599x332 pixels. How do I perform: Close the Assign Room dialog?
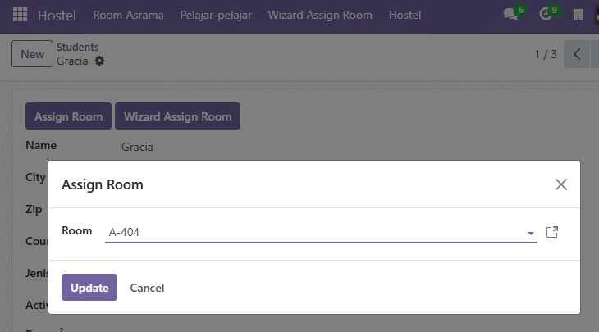560,184
